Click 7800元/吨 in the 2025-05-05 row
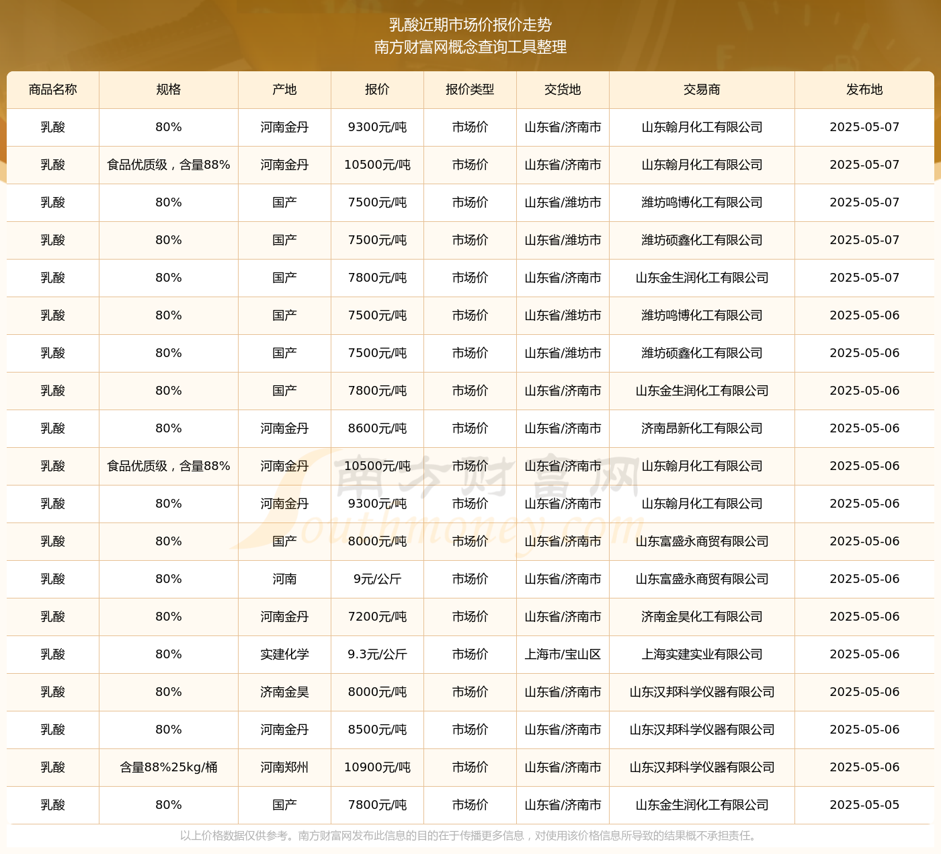Viewport: 941px width, 854px height. [377, 805]
